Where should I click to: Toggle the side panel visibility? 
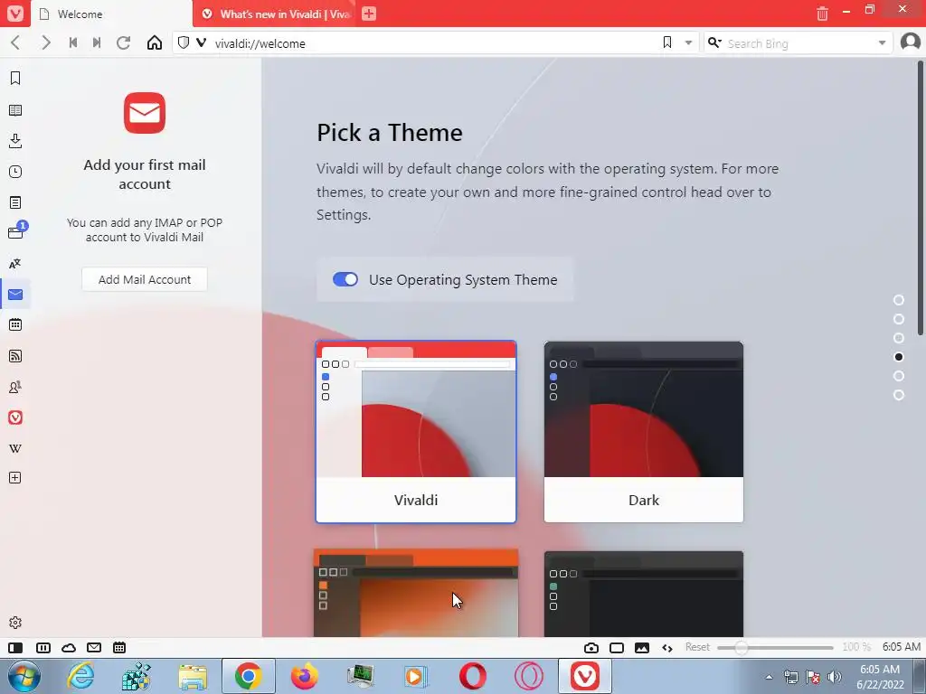click(x=15, y=648)
